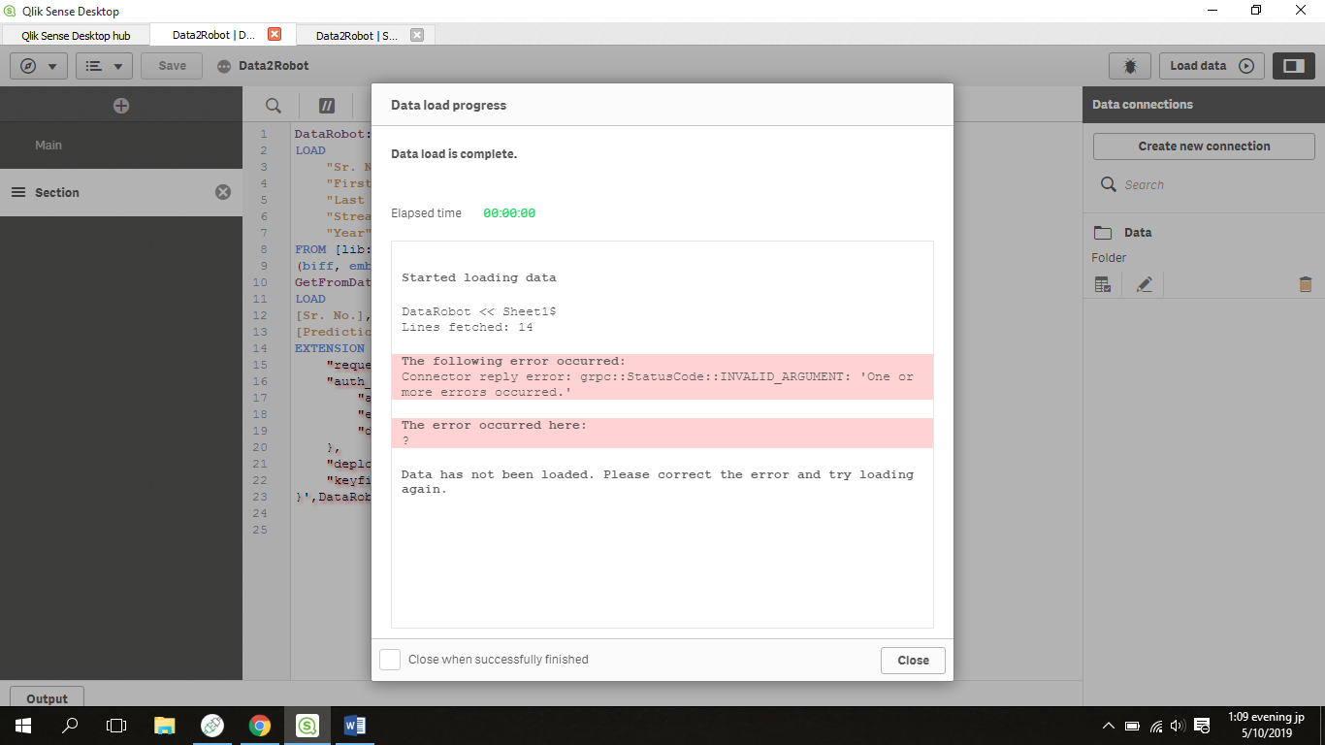Viewport: 1325px width, 745px height.
Task: Click 'Started loading data' log line
Action: click(x=479, y=277)
